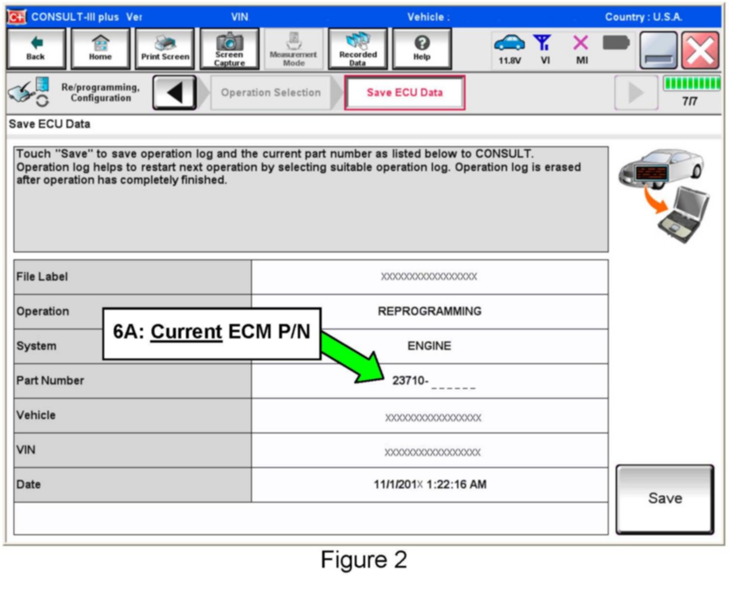Viewport: 729px width, 595px height.
Task: Take a Screen Capture
Action: [x=229, y=48]
